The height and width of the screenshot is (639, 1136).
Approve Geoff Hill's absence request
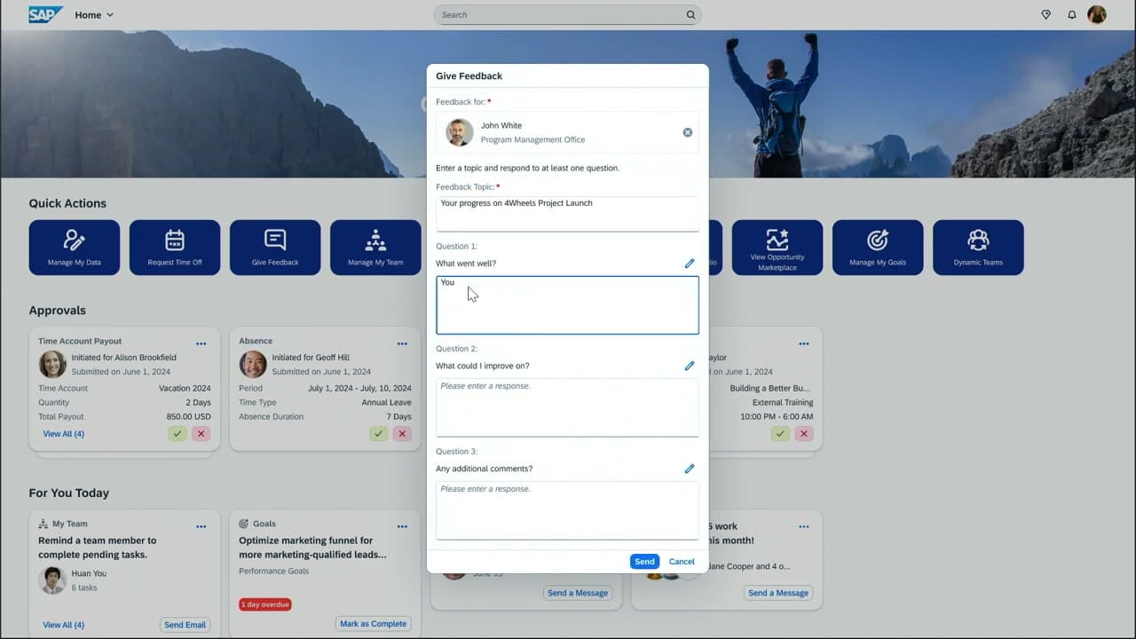point(379,434)
